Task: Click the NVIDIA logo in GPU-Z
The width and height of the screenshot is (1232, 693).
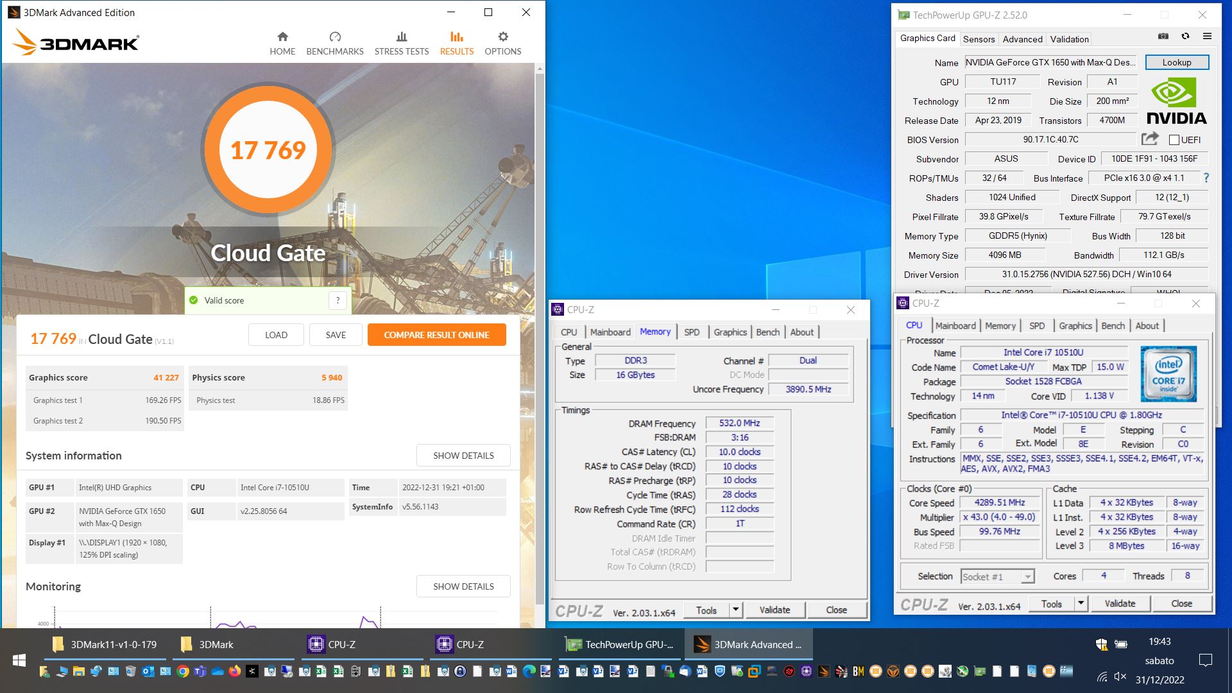Action: pos(1176,101)
